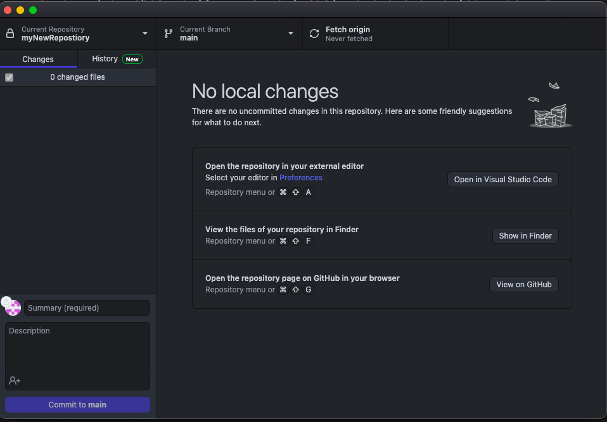The width and height of the screenshot is (607, 422).
Task: Focus the Description text area
Action: click(x=77, y=356)
